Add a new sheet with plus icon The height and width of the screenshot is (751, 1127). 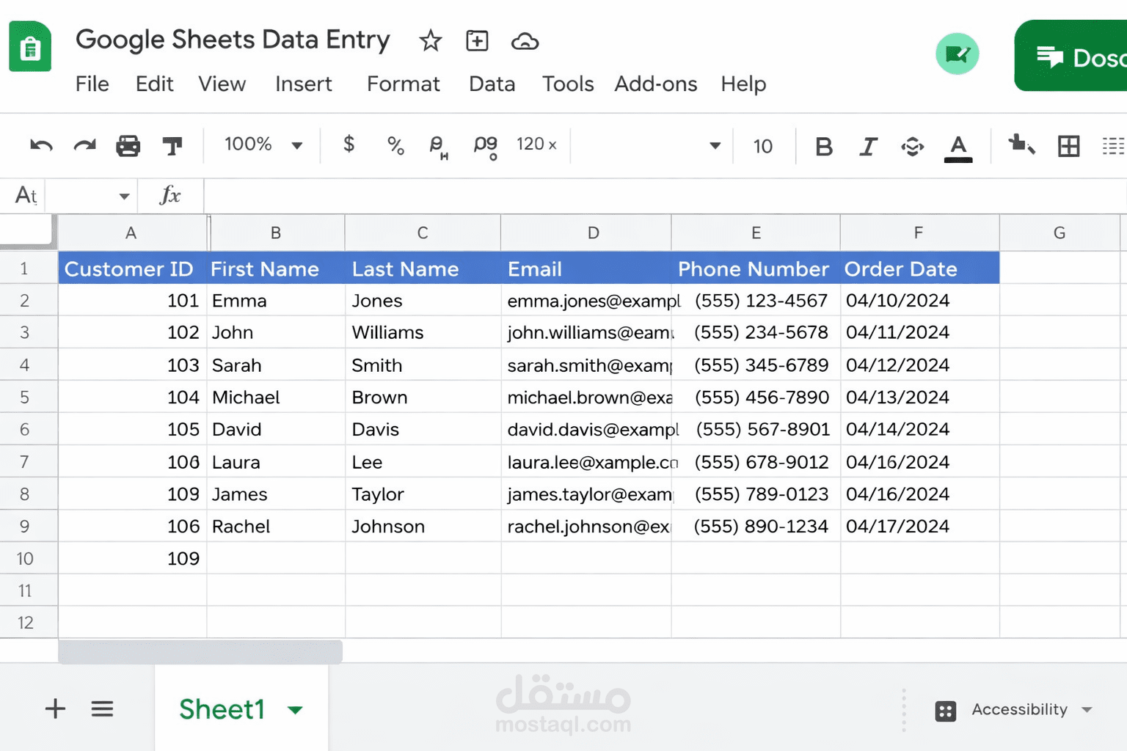(55, 708)
